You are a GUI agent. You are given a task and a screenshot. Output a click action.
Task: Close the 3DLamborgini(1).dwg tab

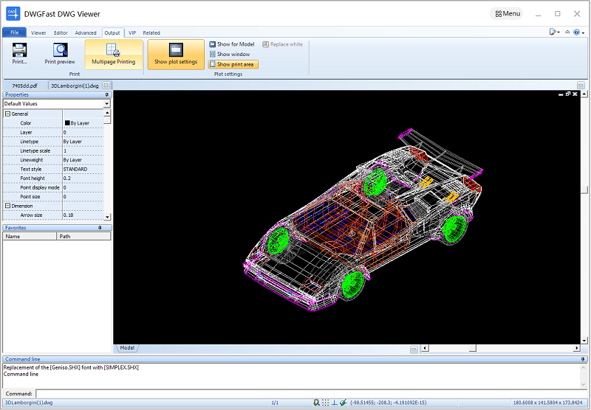(106, 86)
